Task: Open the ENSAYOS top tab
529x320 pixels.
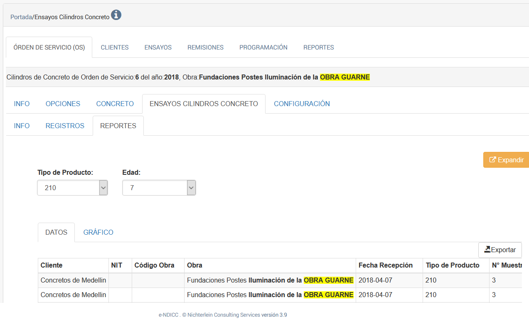Action: click(158, 47)
